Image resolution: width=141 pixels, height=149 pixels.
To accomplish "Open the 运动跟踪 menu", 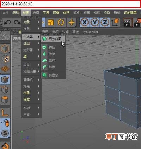I will coord(130,13).
